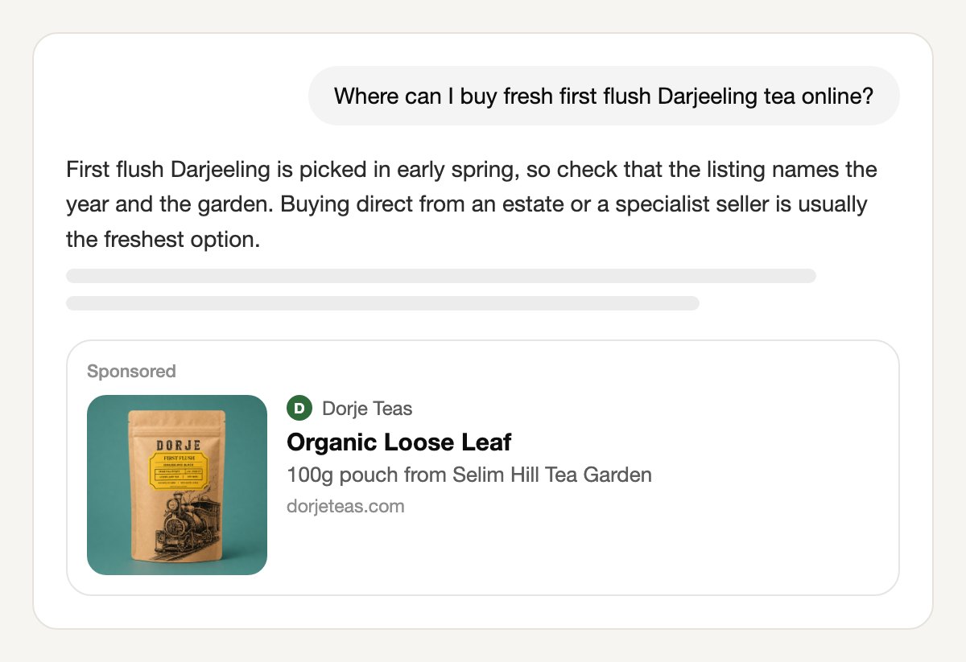Click the 'Sponsored' label
The width and height of the screenshot is (966, 662).
click(x=131, y=371)
